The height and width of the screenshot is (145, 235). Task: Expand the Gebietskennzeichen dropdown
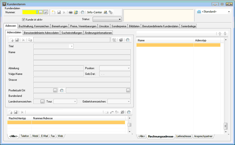tap(128, 101)
